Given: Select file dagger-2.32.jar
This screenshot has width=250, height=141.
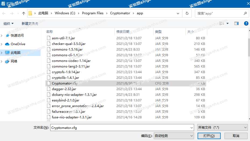Looking at the screenshot, I should pyautogui.click(x=64, y=89).
